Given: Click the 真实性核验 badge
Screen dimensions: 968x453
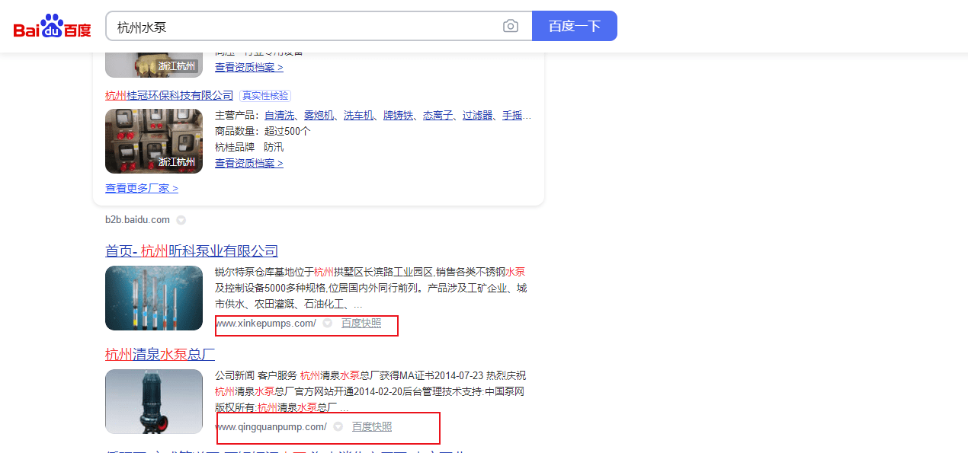Looking at the screenshot, I should pyautogui.click(x=265, y=95).
